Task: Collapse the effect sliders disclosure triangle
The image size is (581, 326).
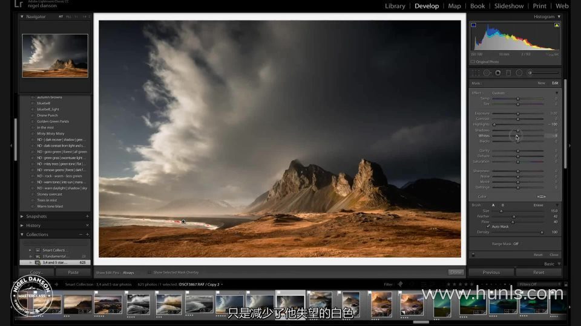Action: click(557, 93)
